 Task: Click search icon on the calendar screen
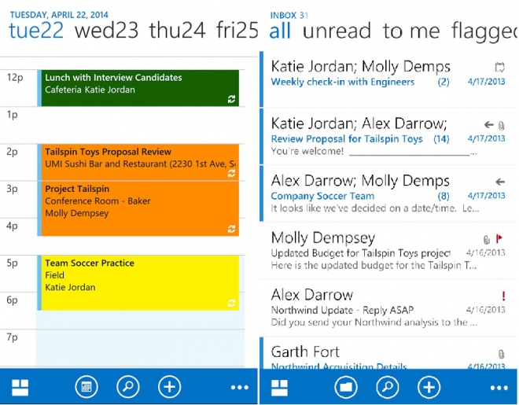(128, 387)
